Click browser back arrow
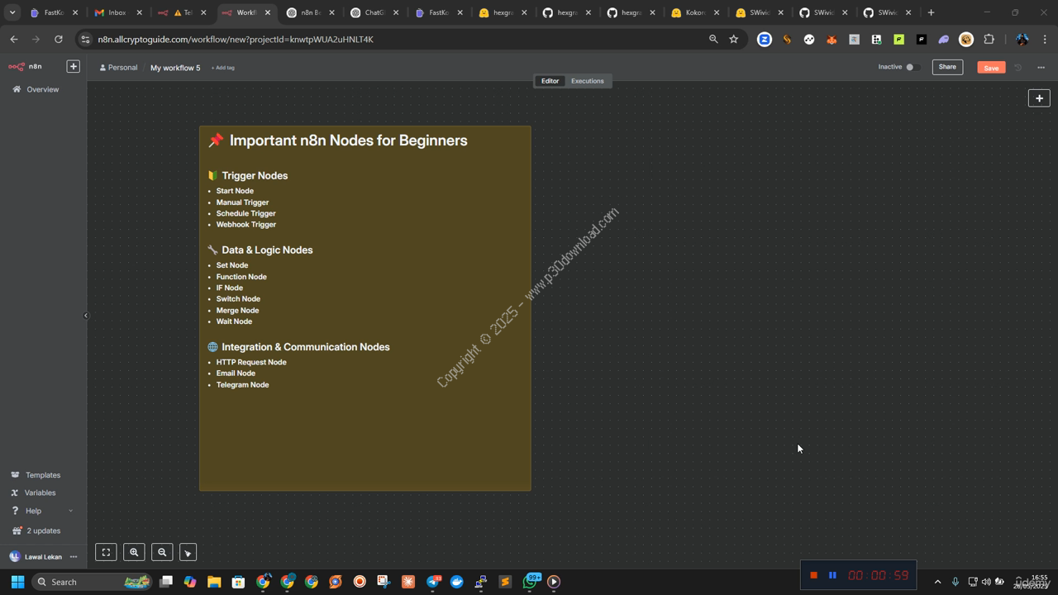The width and height of the screenshot is (1058, 595). click(x=14, y=39)
